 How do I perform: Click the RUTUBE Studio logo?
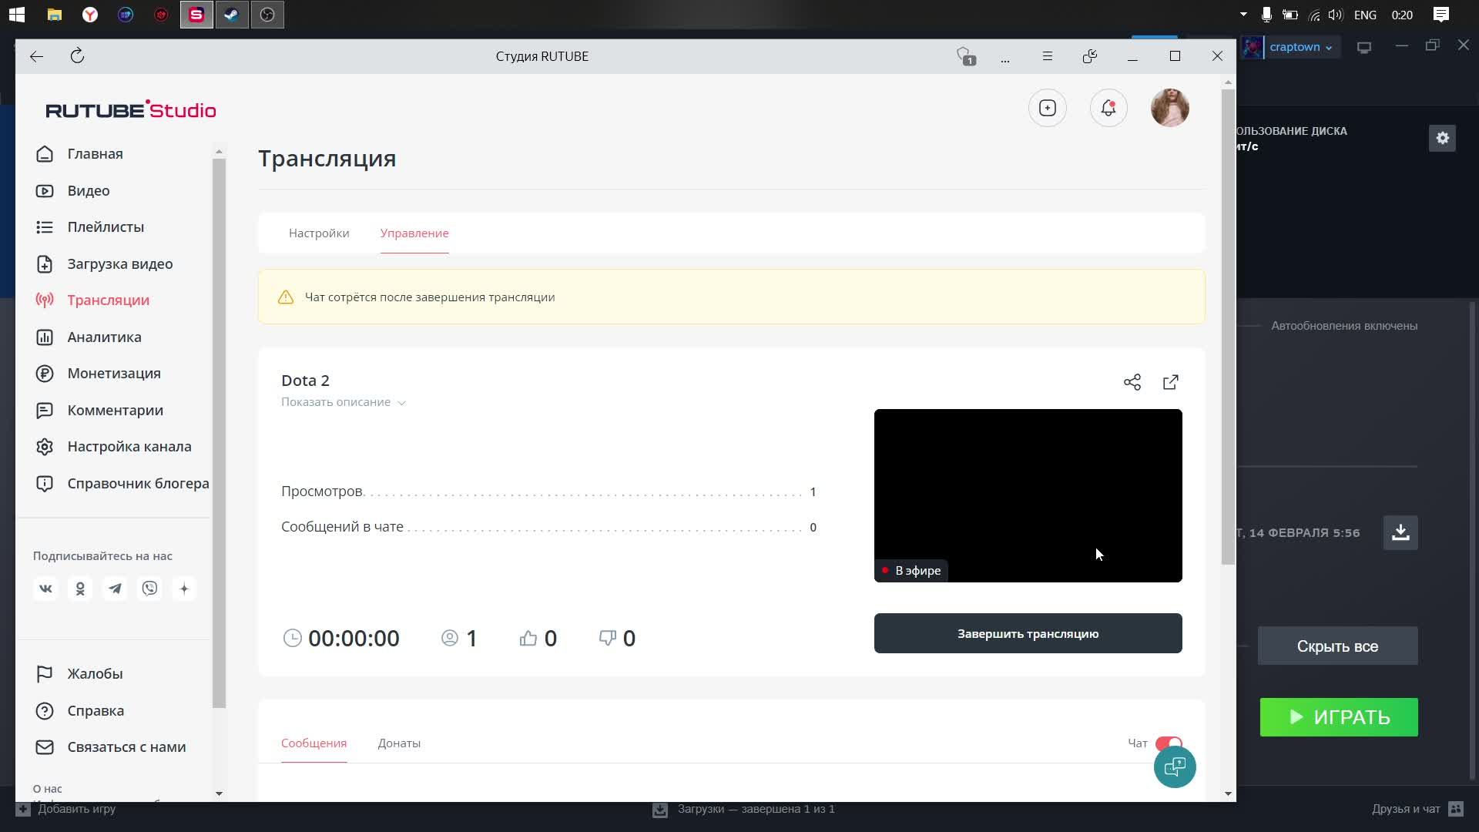[x=131, y=110]
